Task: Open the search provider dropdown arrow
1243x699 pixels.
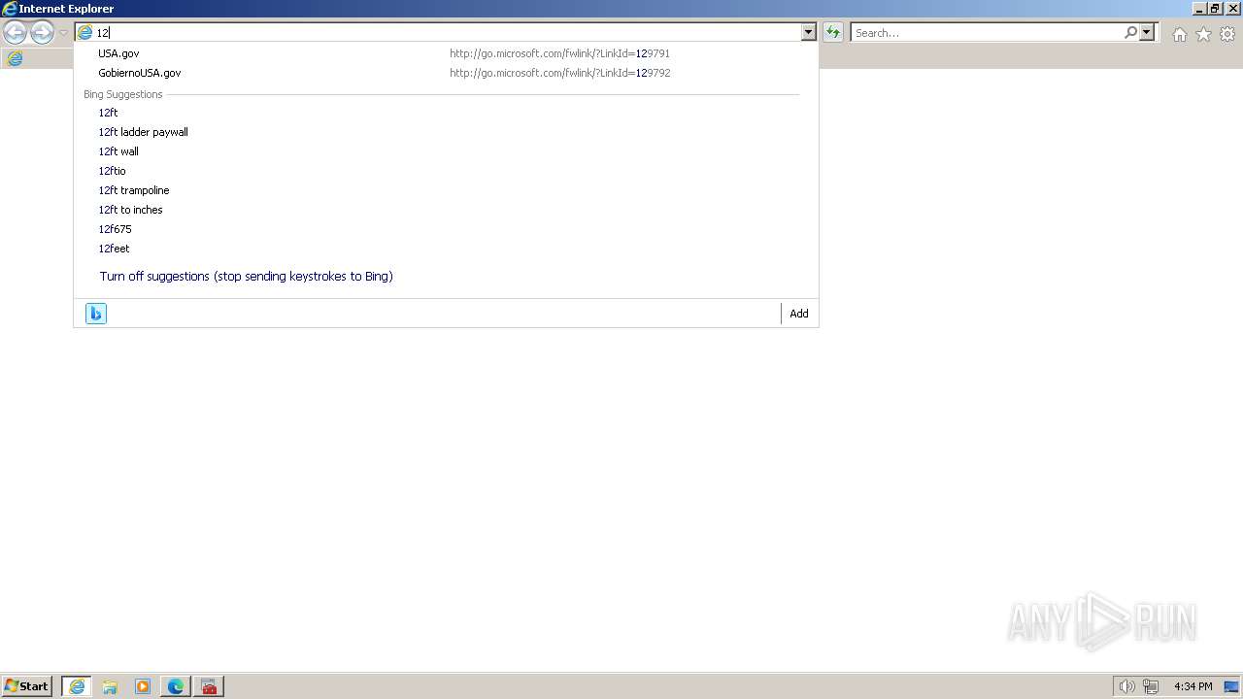Action: tap(1147, 32)
